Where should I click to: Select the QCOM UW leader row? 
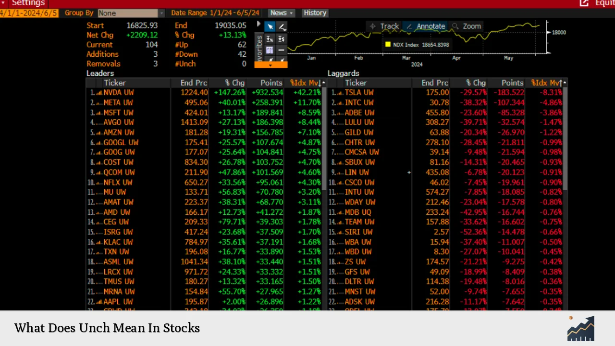(204, 173)
